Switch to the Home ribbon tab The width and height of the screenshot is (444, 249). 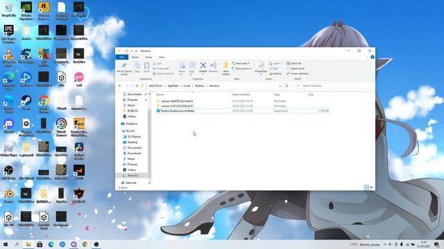pyautogui.click(x=135, y=57)
